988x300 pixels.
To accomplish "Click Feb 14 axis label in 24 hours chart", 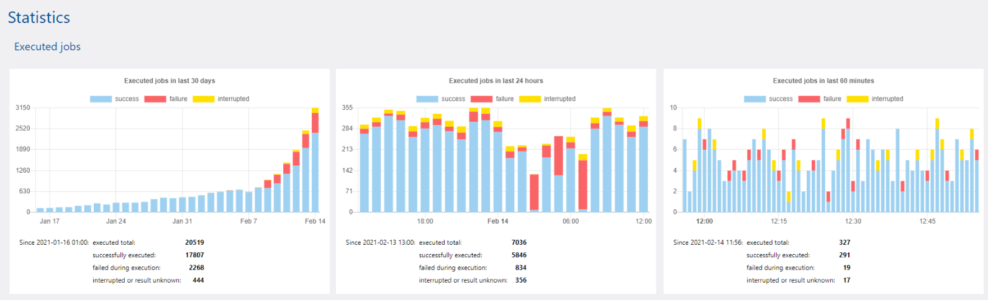I will 497,221.
